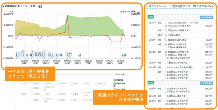218x110 pixels.
Task: Select life event marker 41 bubble
Action: pyautogui.click(x=123, y=55)
